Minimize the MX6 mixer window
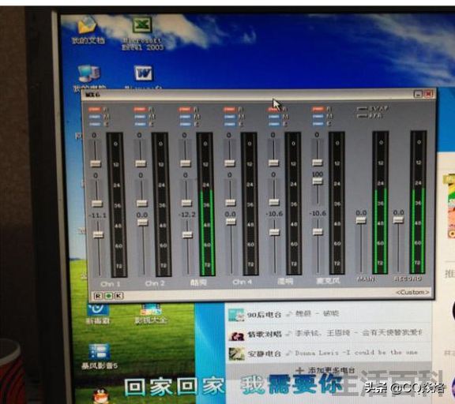 [x=418, y=94]
